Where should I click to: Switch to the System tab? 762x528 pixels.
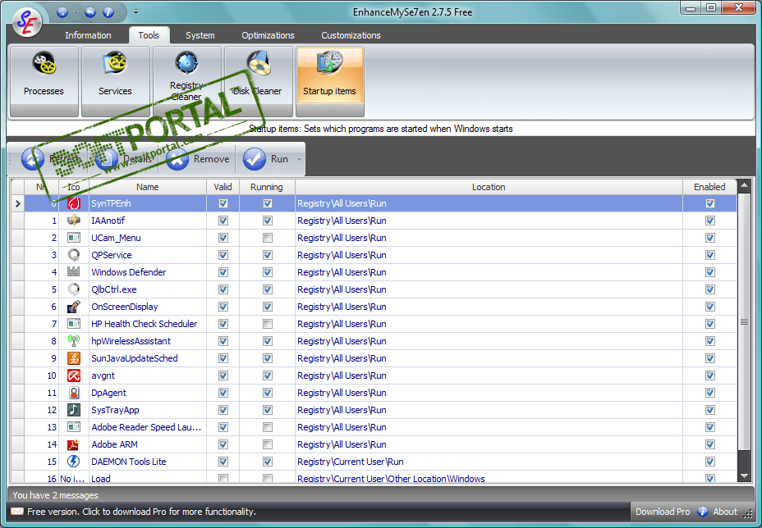200,35
